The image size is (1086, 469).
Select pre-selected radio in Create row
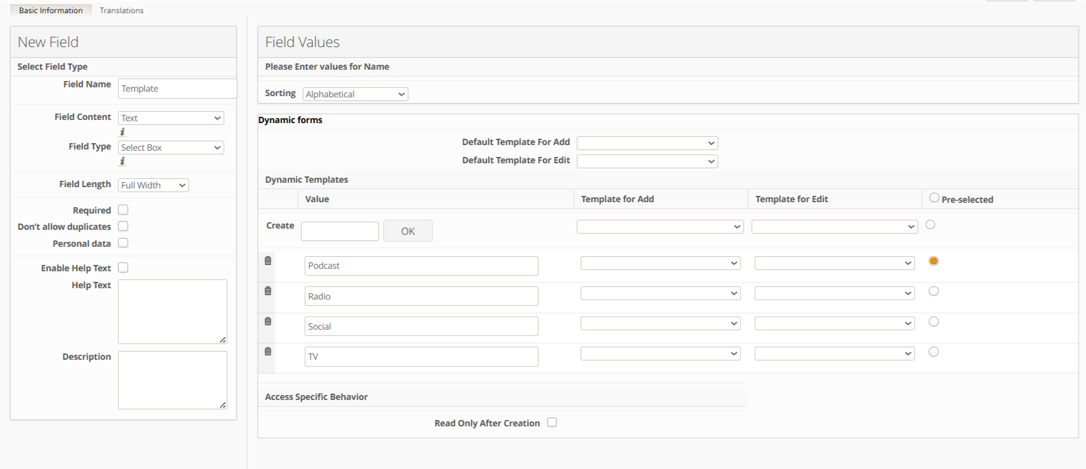click(931, 225)
